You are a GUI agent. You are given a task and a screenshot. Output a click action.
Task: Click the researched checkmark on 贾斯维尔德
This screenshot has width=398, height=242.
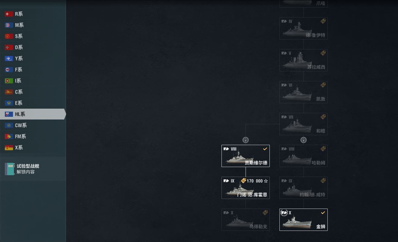click(x=265, y=149)
